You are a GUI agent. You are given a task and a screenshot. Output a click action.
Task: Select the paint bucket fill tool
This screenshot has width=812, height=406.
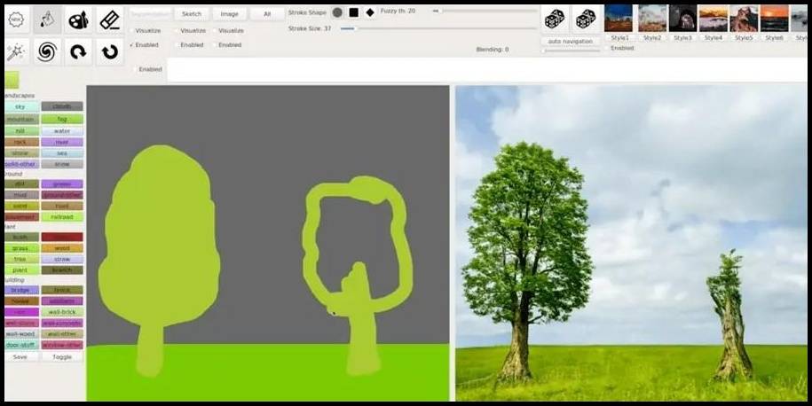click(47, 20)
